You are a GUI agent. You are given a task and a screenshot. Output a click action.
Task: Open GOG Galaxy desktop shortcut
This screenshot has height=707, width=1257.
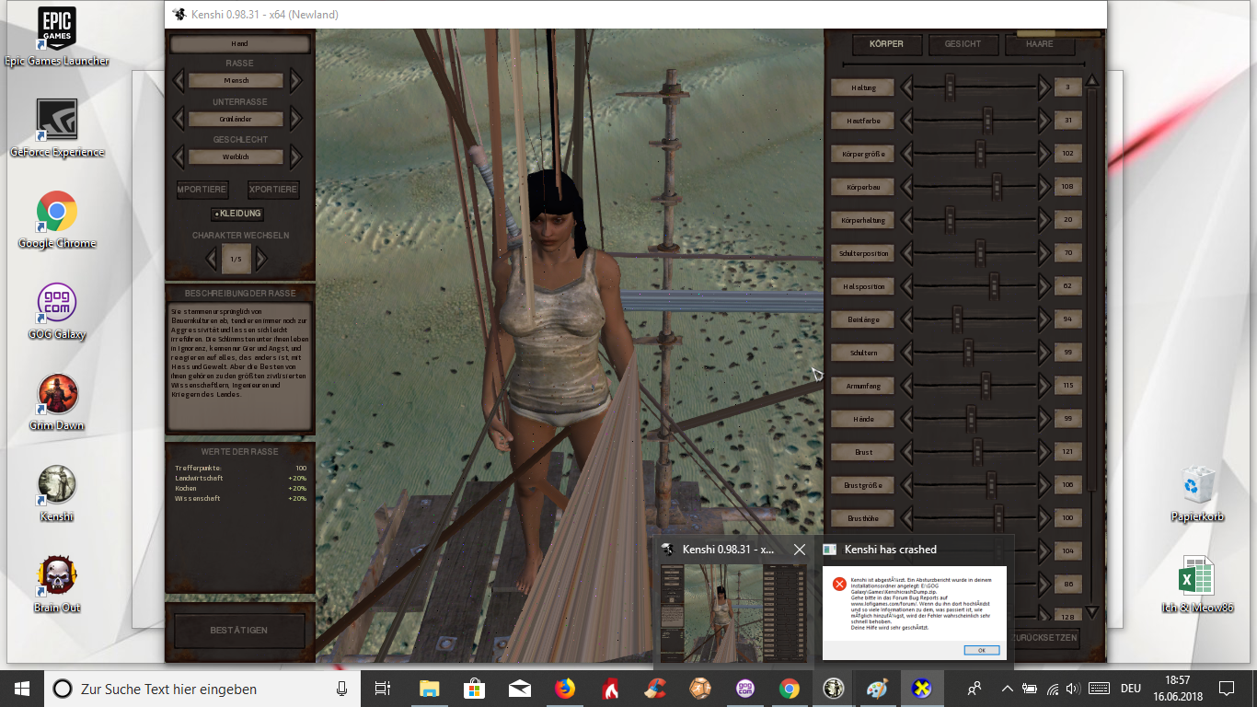pyautogui.click(x=57, y=310)
